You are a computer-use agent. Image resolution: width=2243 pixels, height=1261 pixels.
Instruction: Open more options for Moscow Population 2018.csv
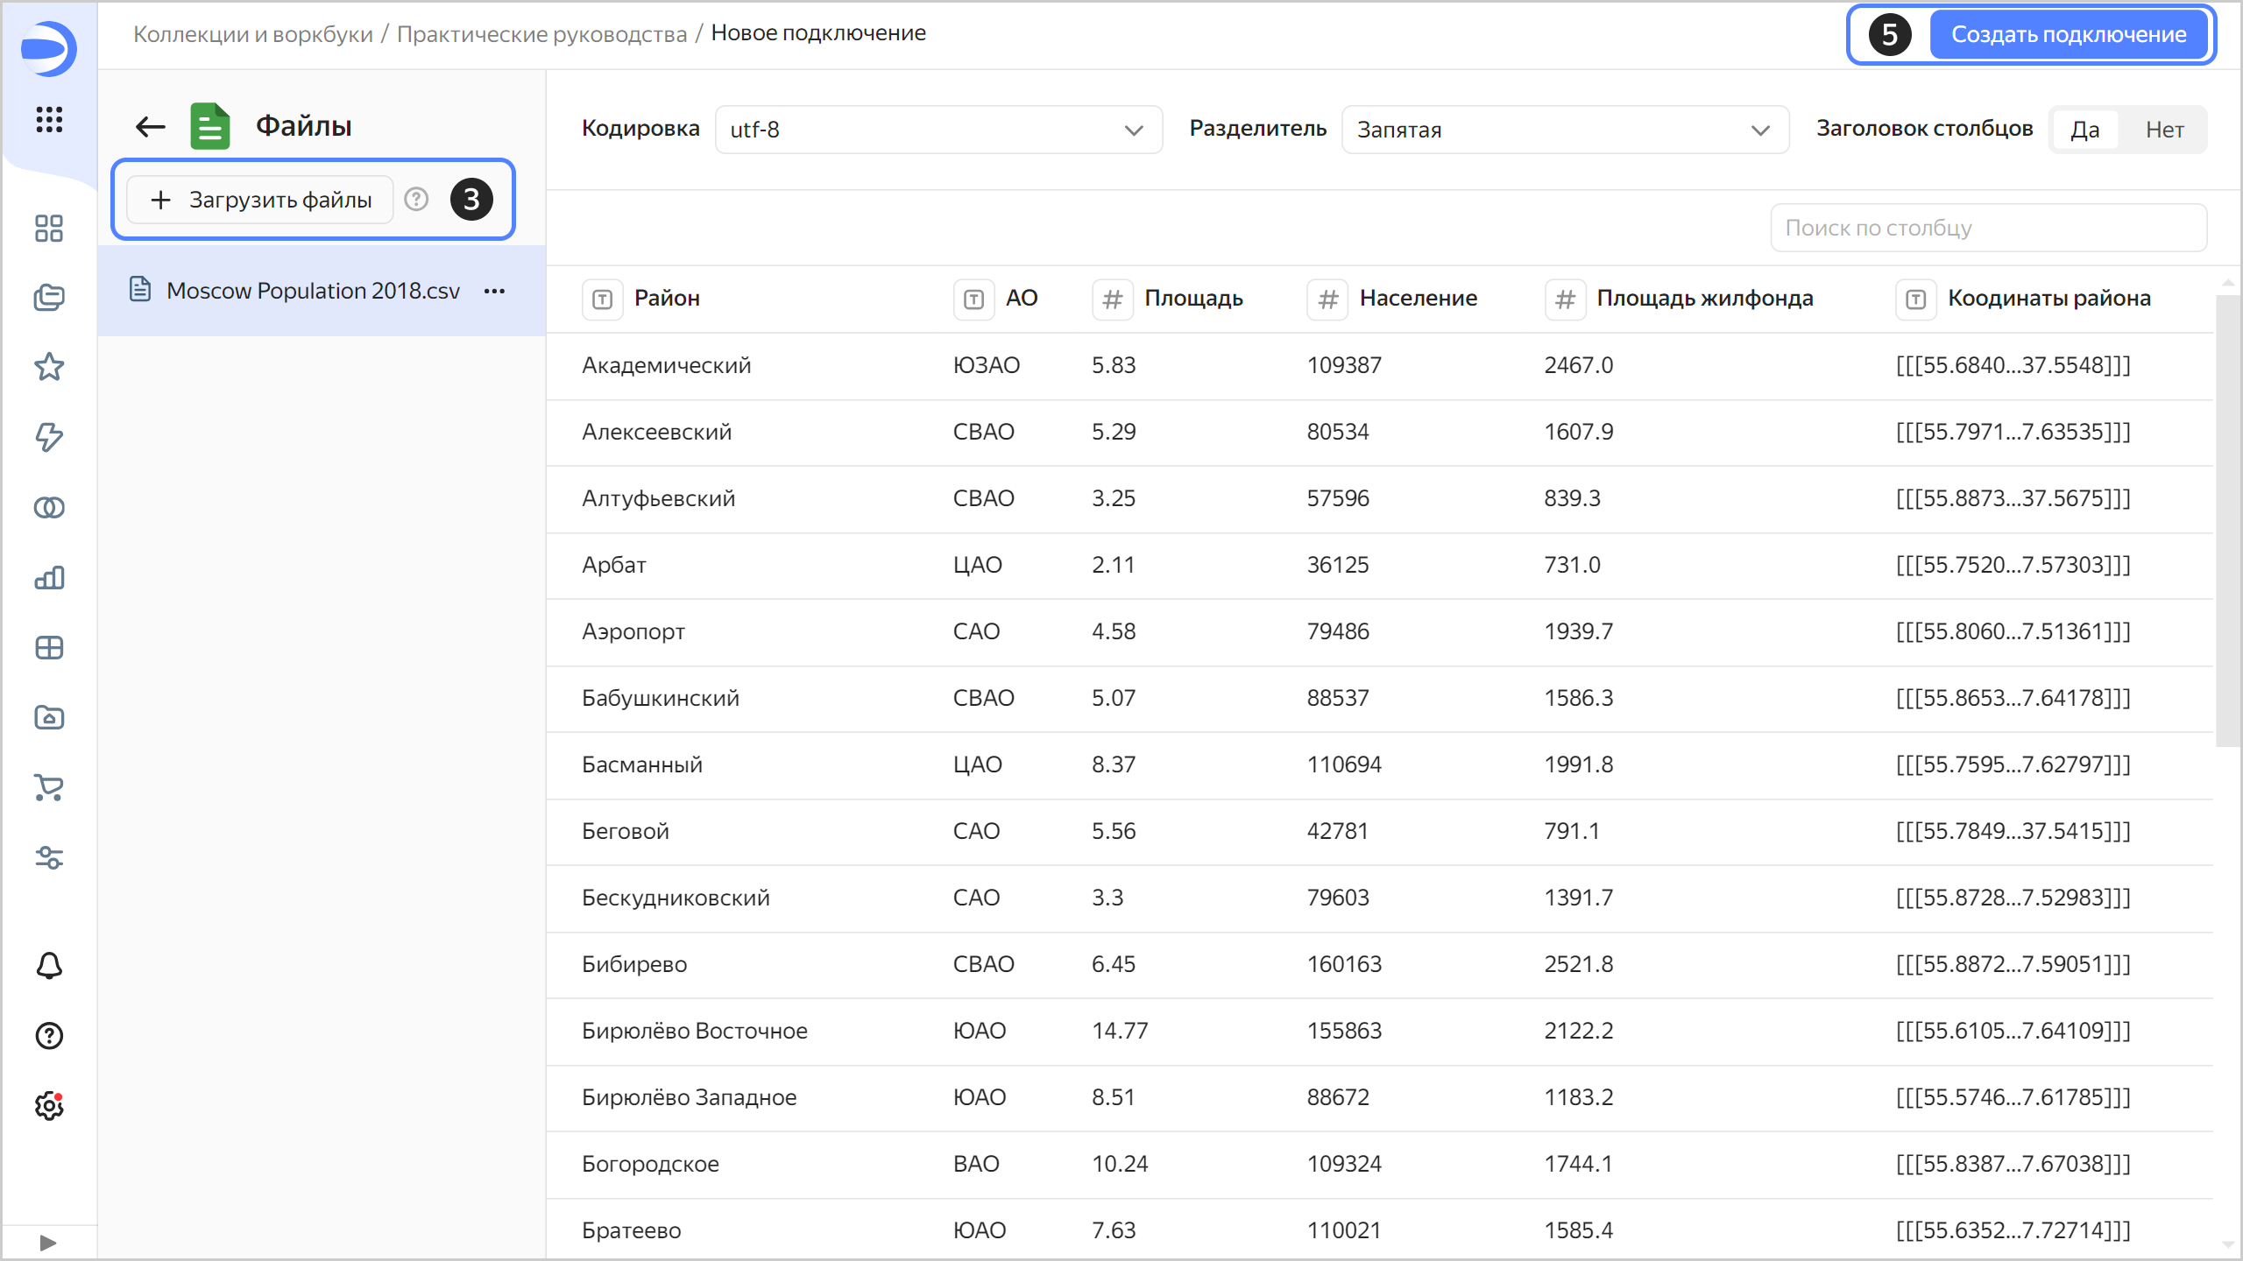pos(494,291)
